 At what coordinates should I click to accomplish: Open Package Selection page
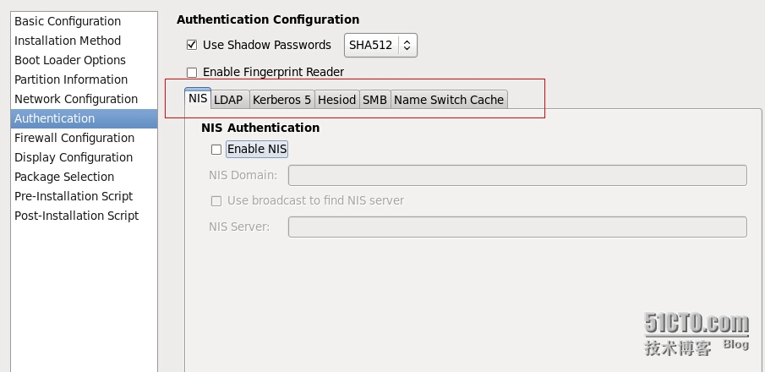tap(84, 177)
